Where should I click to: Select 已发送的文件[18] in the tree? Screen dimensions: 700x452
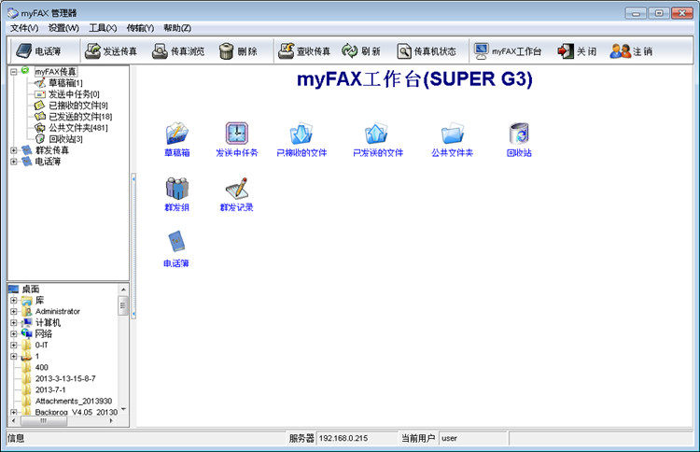80,117
